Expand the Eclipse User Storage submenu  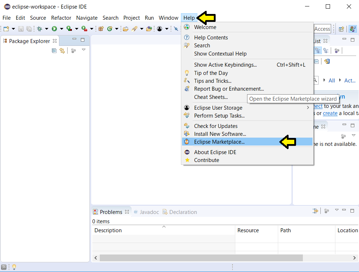pyautogui.click(x=308, y=108)
